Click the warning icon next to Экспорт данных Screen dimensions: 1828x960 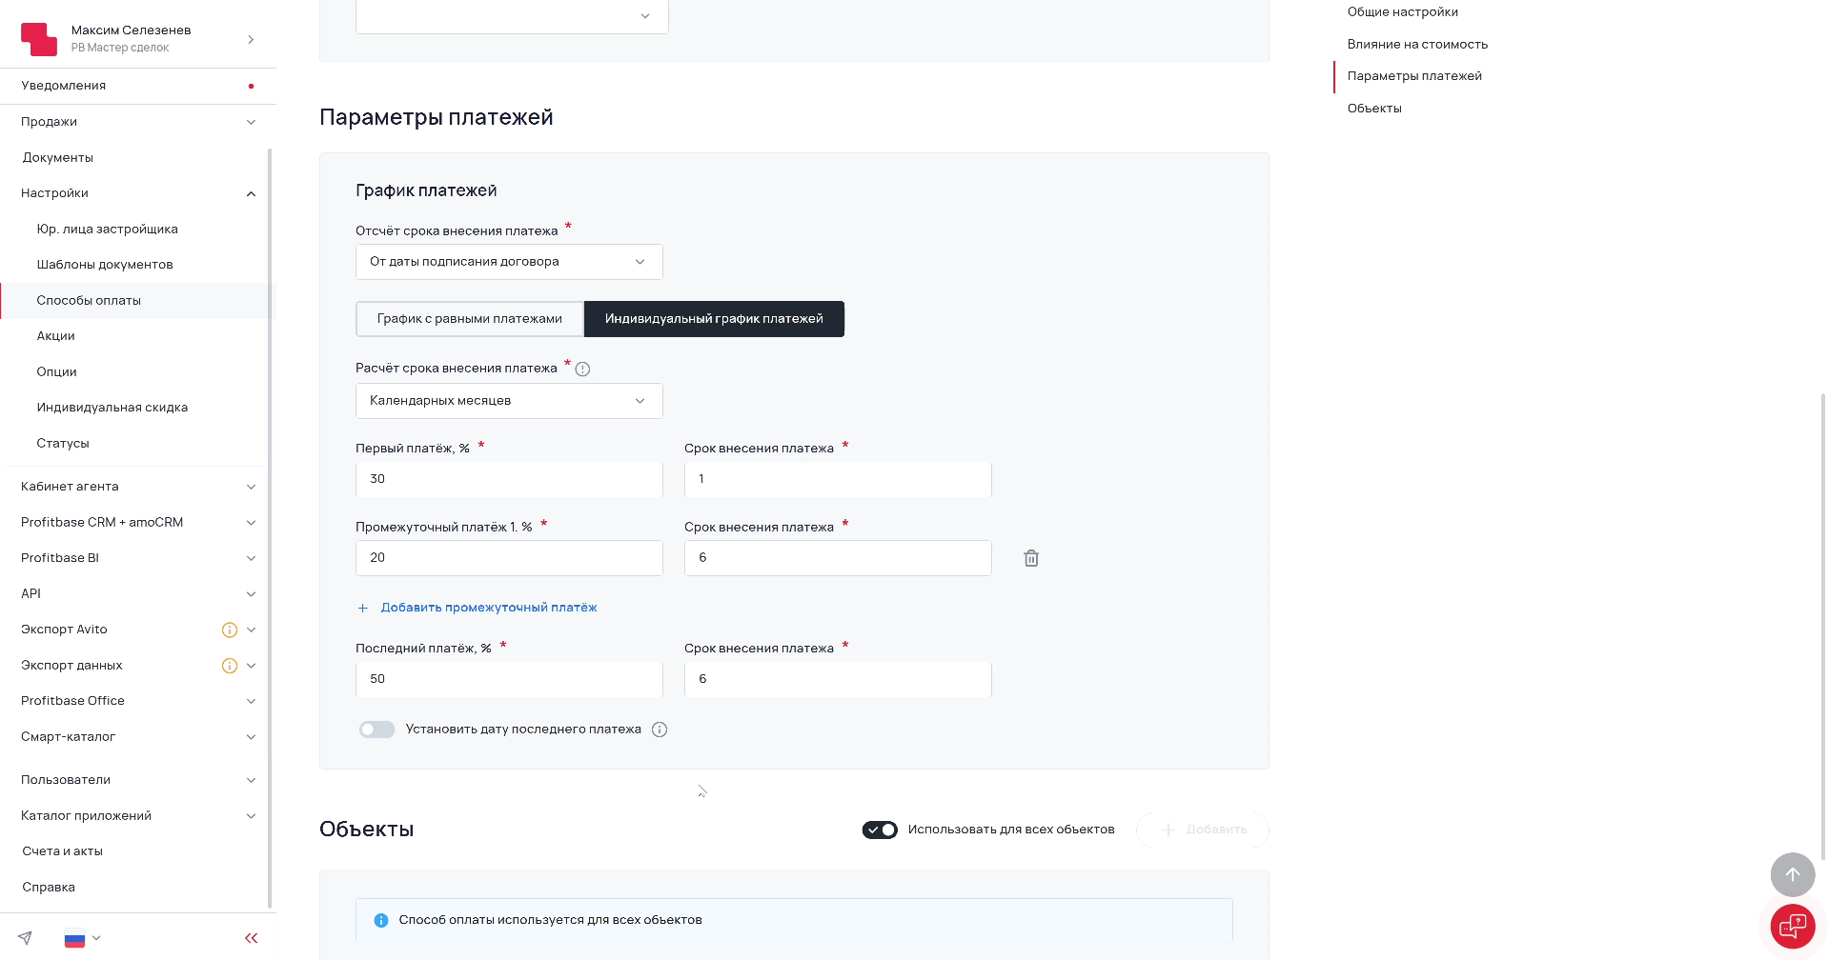[230, 666]
